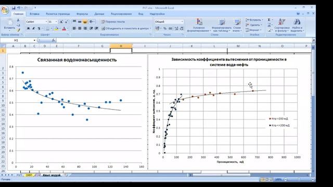The image size is (333, 187).
Task: Apply the red font color A swatch
Action: click(x=64, y=29)
